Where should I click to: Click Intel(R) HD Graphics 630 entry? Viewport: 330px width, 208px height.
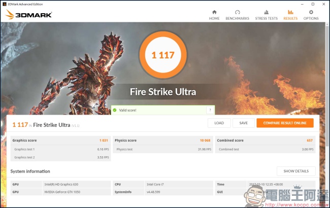pos(61,185)
